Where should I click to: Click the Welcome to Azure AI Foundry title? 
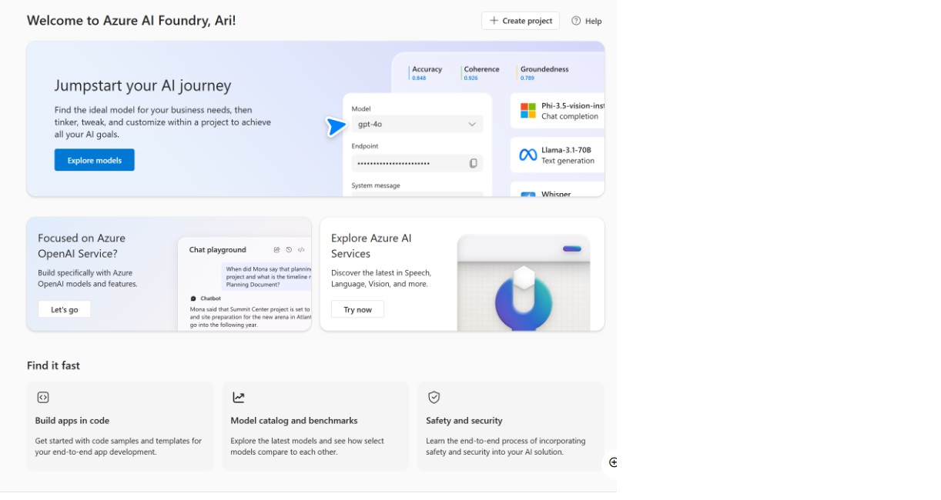(131, 21)
